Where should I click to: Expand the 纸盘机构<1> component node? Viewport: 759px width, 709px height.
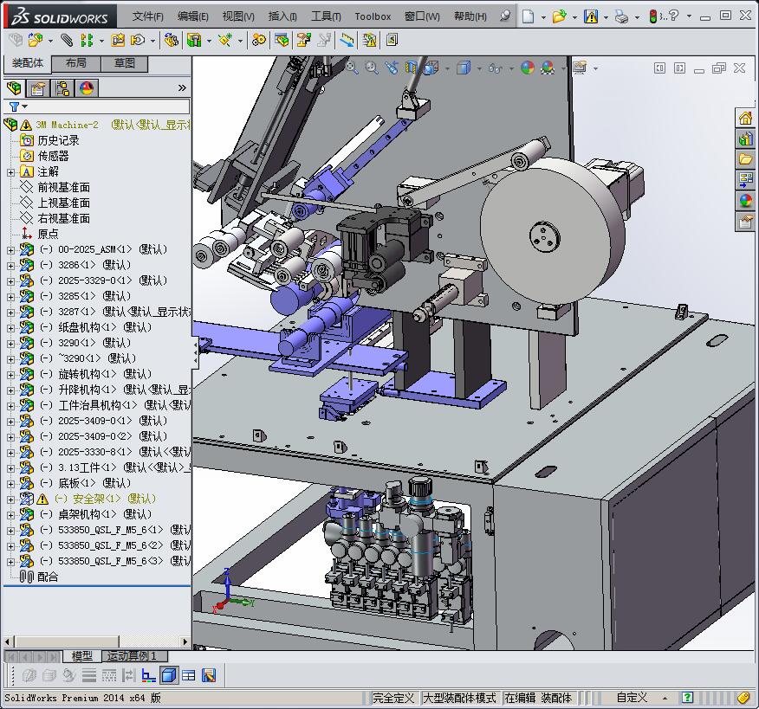tap(10, 328)
